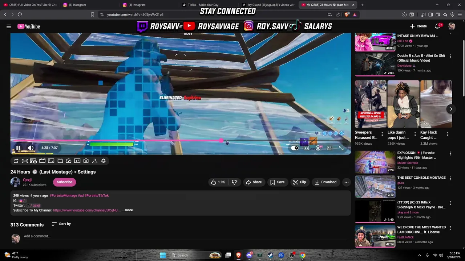This screenshot has width=465, height=261.
Task: Open options for EXPLOSION Fortnite Highlights video
Action: pyautogui.click(x=450, y=154)
